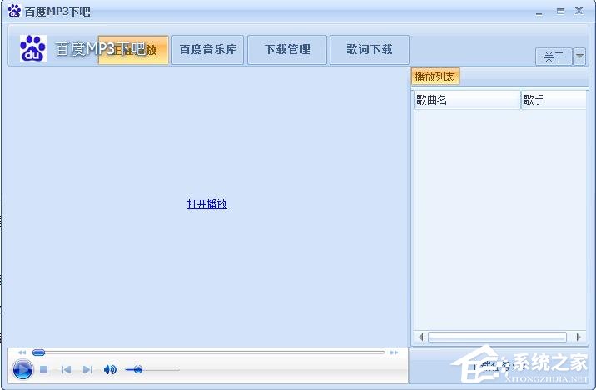Select the 播放列表 tab

435,77
